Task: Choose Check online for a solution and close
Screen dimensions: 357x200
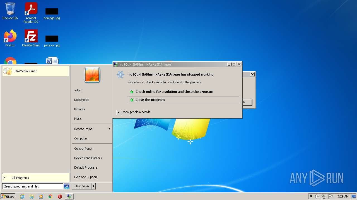Action: click(x=183, y=92)
